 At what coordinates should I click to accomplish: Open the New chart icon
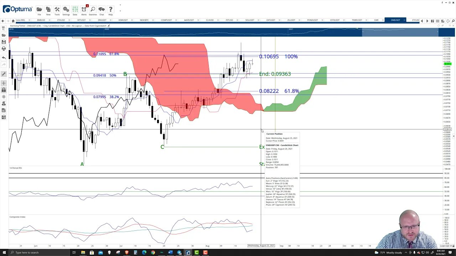(48, 9)
